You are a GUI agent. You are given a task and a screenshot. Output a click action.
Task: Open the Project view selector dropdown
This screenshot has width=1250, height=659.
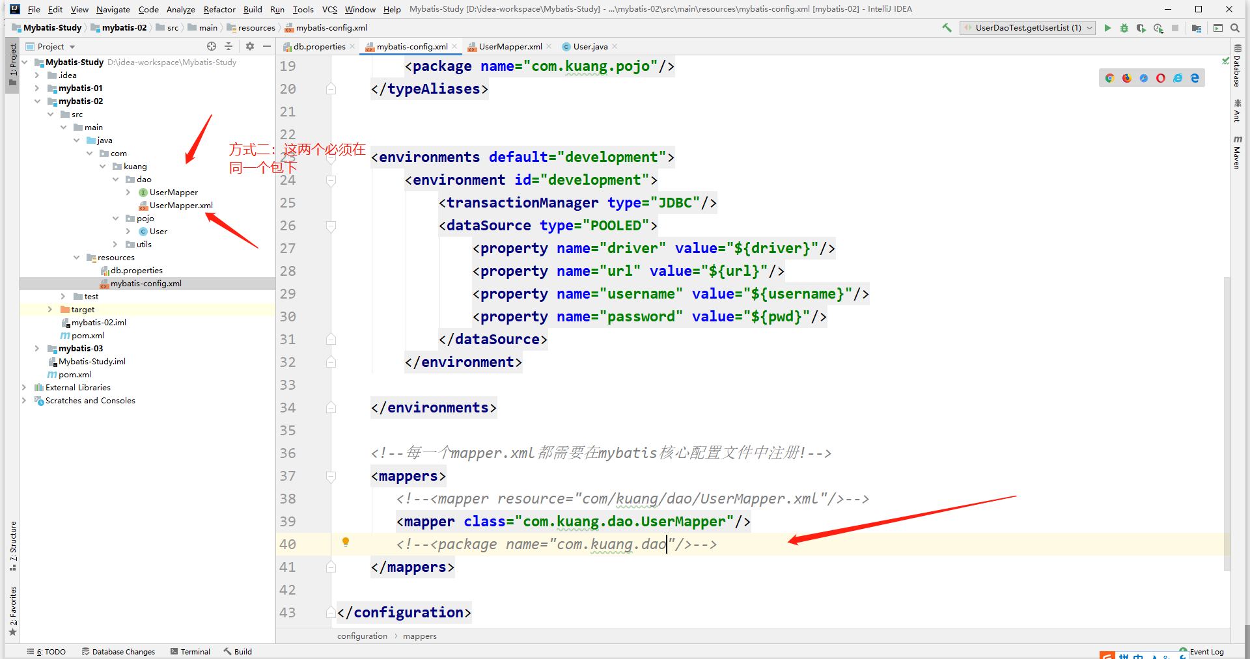coord(51,46)
